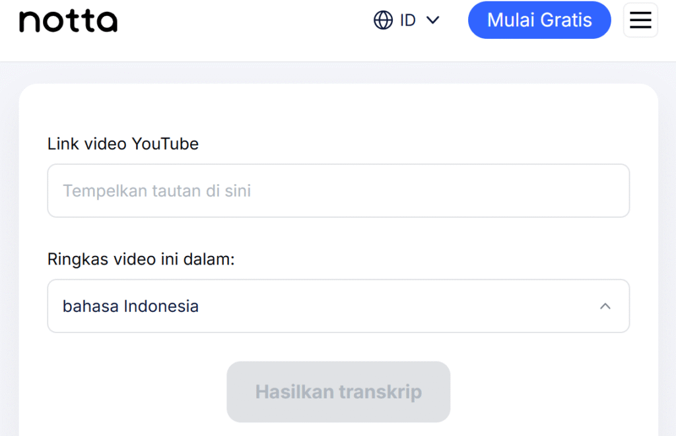Click the notta wordmark to go home
Viewport: 676px width, 436px height.
point(68,20)
